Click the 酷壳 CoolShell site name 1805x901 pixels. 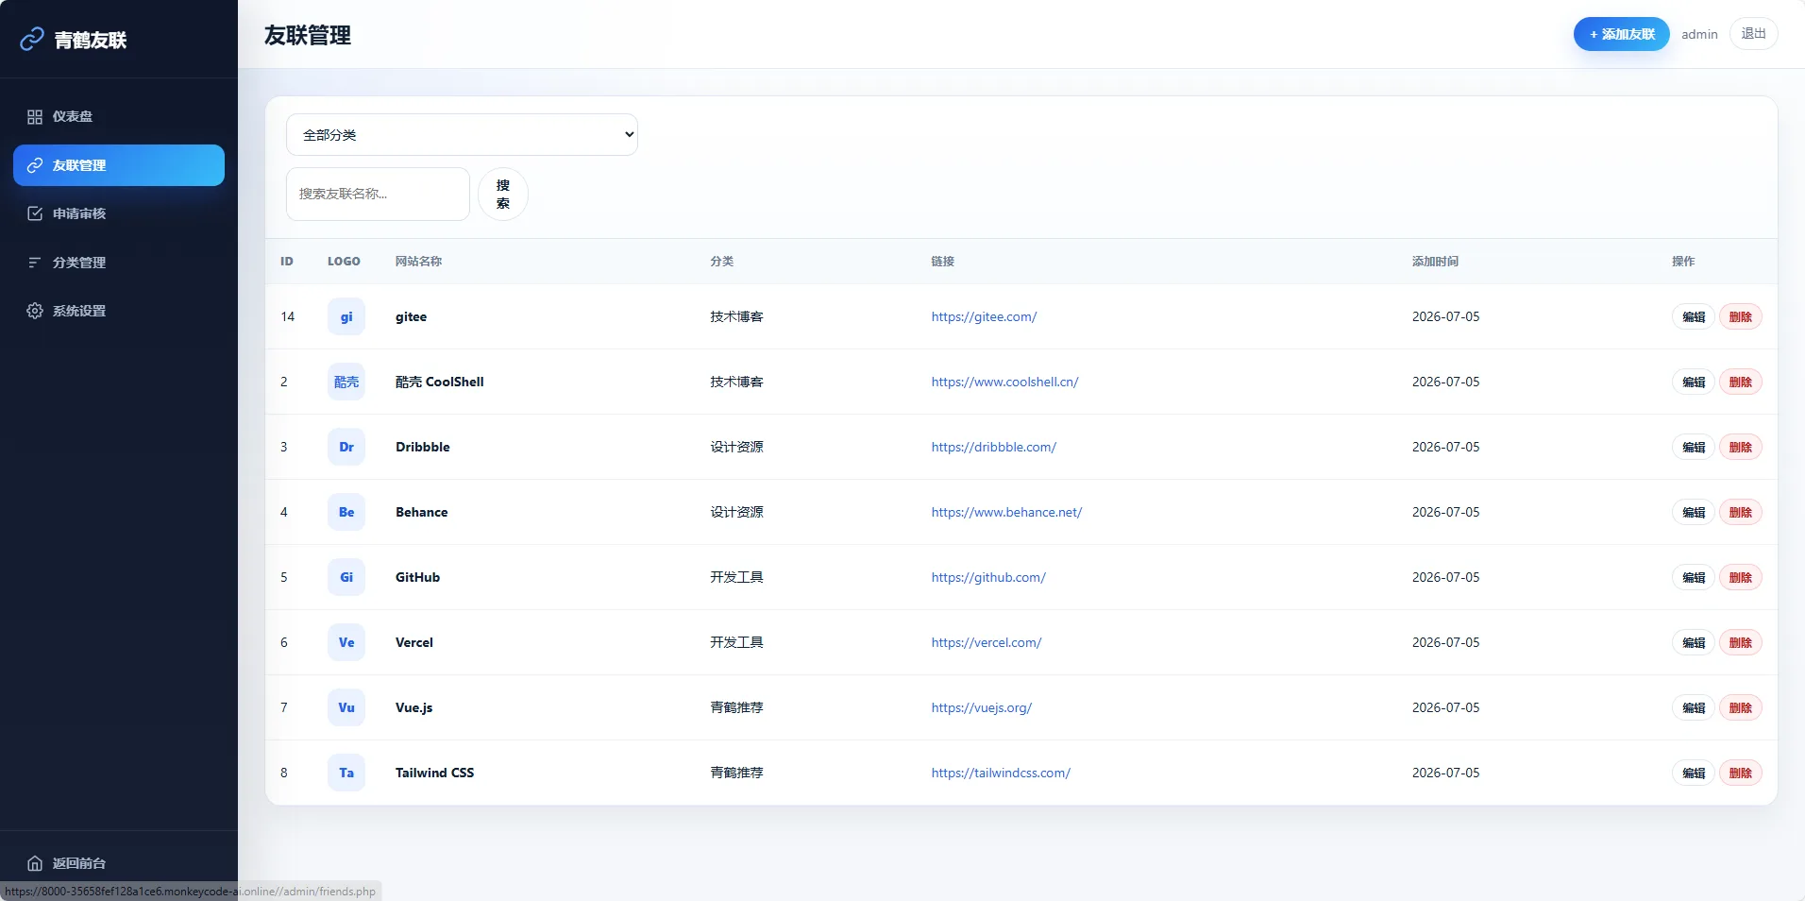440,382
